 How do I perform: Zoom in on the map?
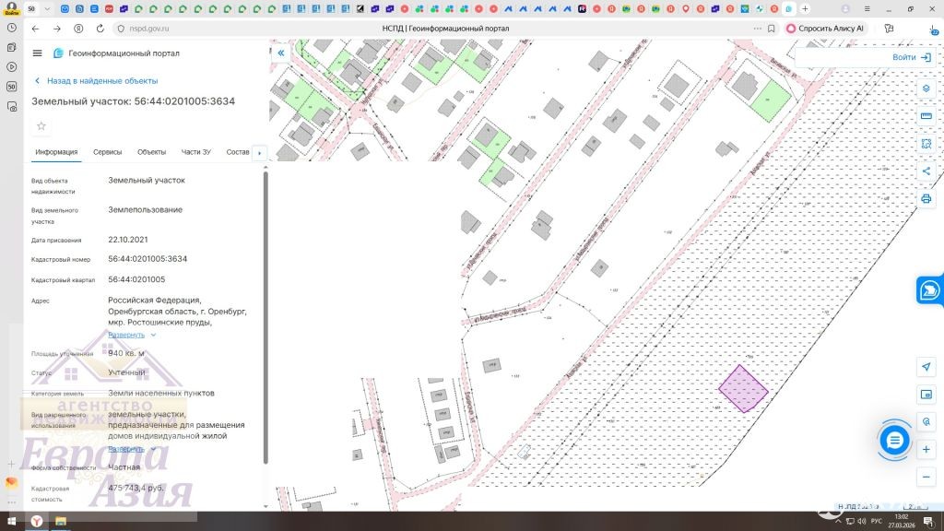(926, 449)
